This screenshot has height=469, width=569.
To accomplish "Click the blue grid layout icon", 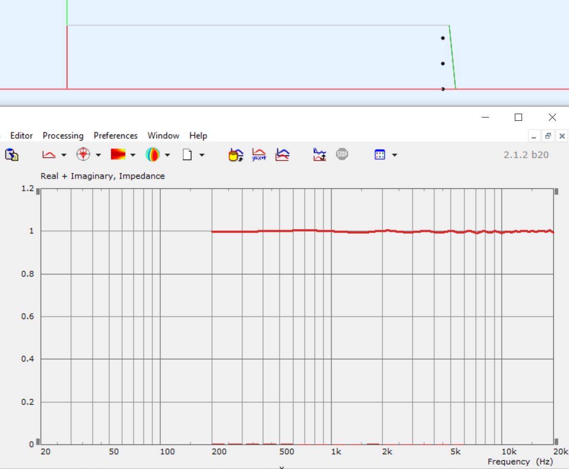I will [380, 154].
